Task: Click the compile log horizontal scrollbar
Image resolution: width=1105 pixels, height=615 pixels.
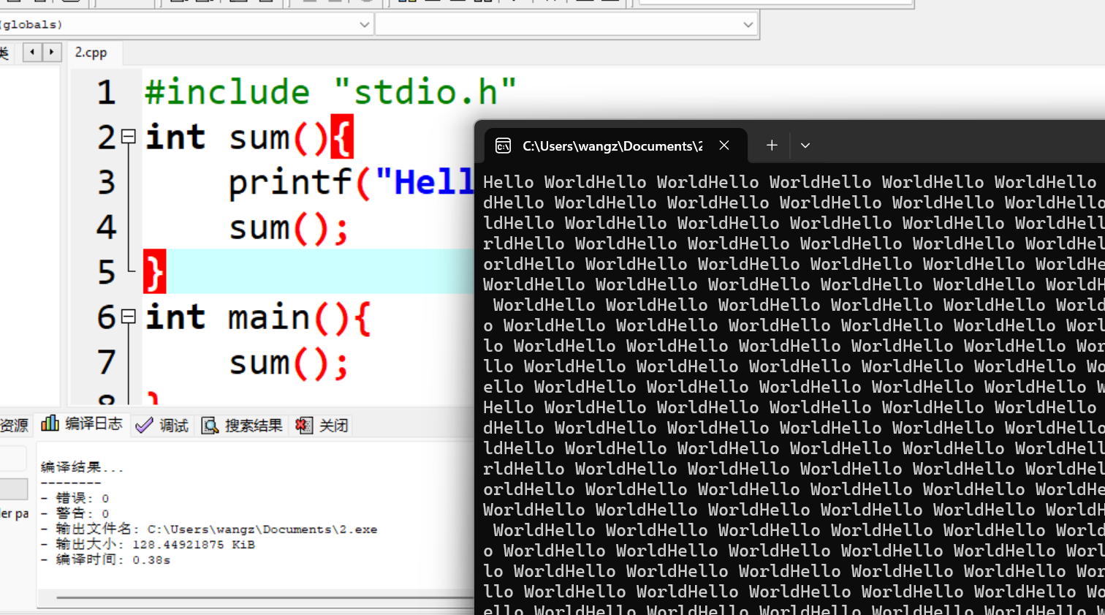Action: click(256, 597)
